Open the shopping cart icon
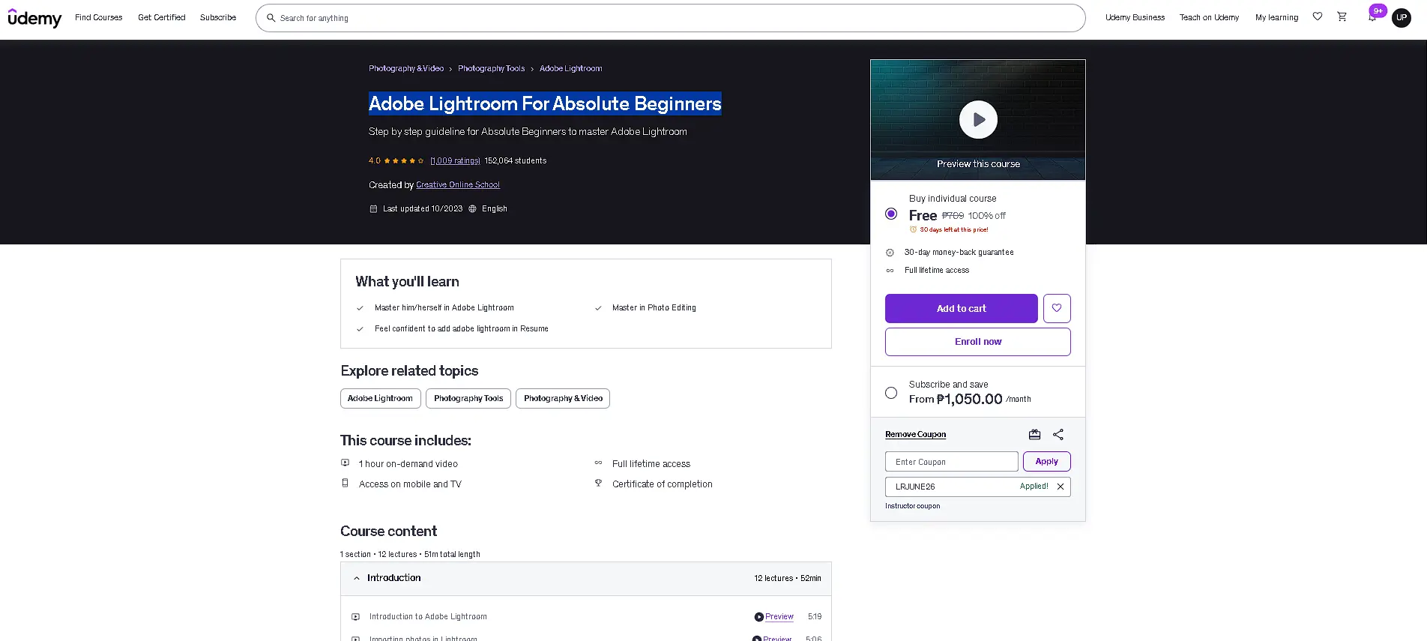1427x641 pixels. coord(1342,16)
